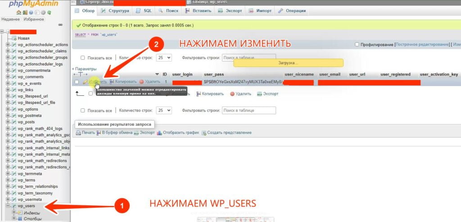Click the Display chart icon
Screen dimensions: 461x222
[x=159, y=133]
